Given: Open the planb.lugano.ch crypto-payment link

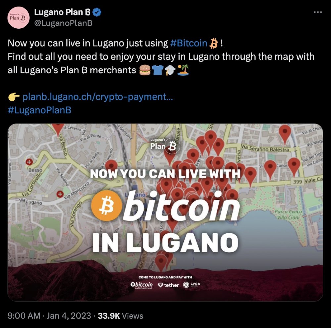Looking at the screenshot, I should point(98,97).
